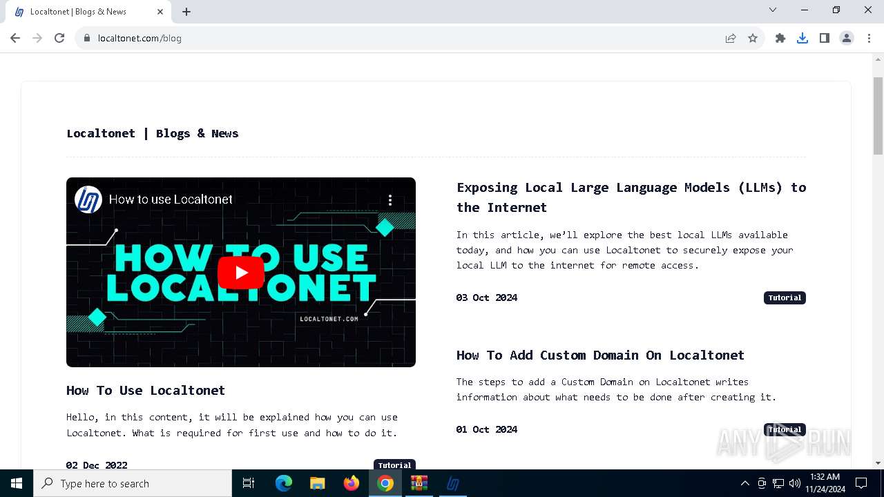
Task: Open the Windows Start menu
Action: click(x=17, y=483)
